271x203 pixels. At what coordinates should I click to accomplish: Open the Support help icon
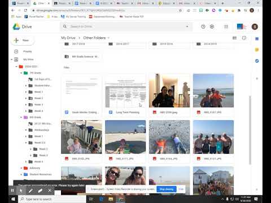(x=203, y=27)
